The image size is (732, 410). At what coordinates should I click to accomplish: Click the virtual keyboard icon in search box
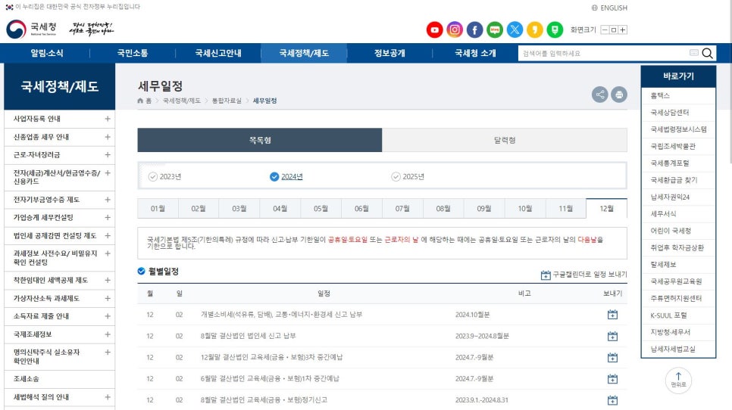tap(693, 53)
